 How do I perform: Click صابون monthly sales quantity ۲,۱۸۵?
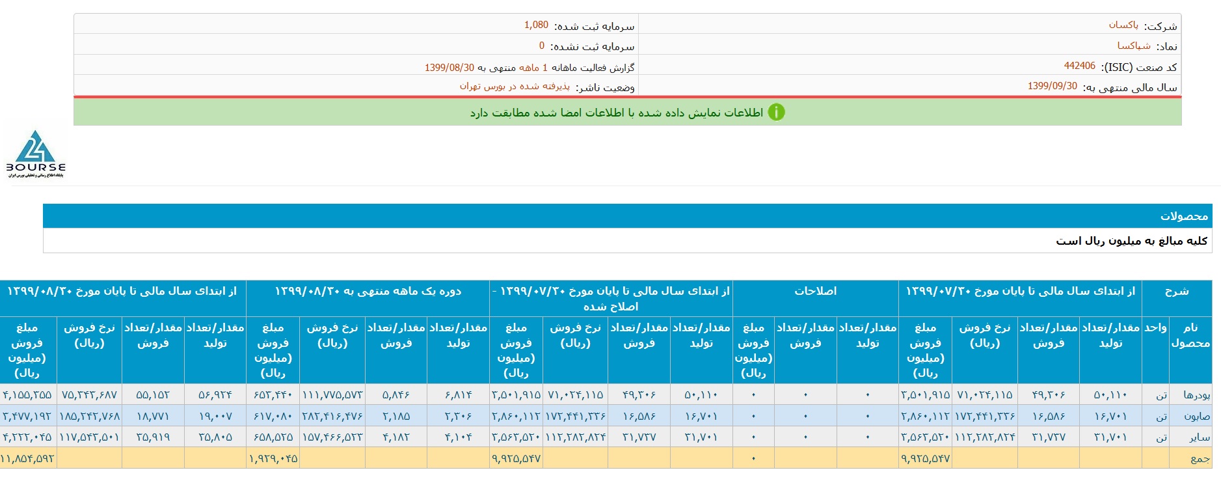click(396, 416)
